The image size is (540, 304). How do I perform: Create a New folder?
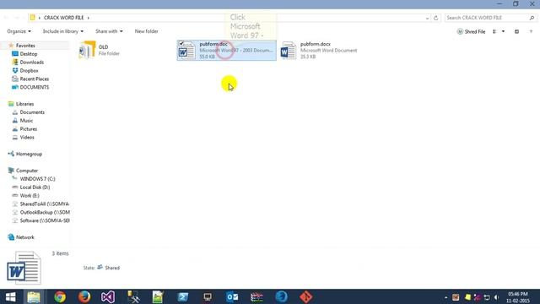(146, 31)
